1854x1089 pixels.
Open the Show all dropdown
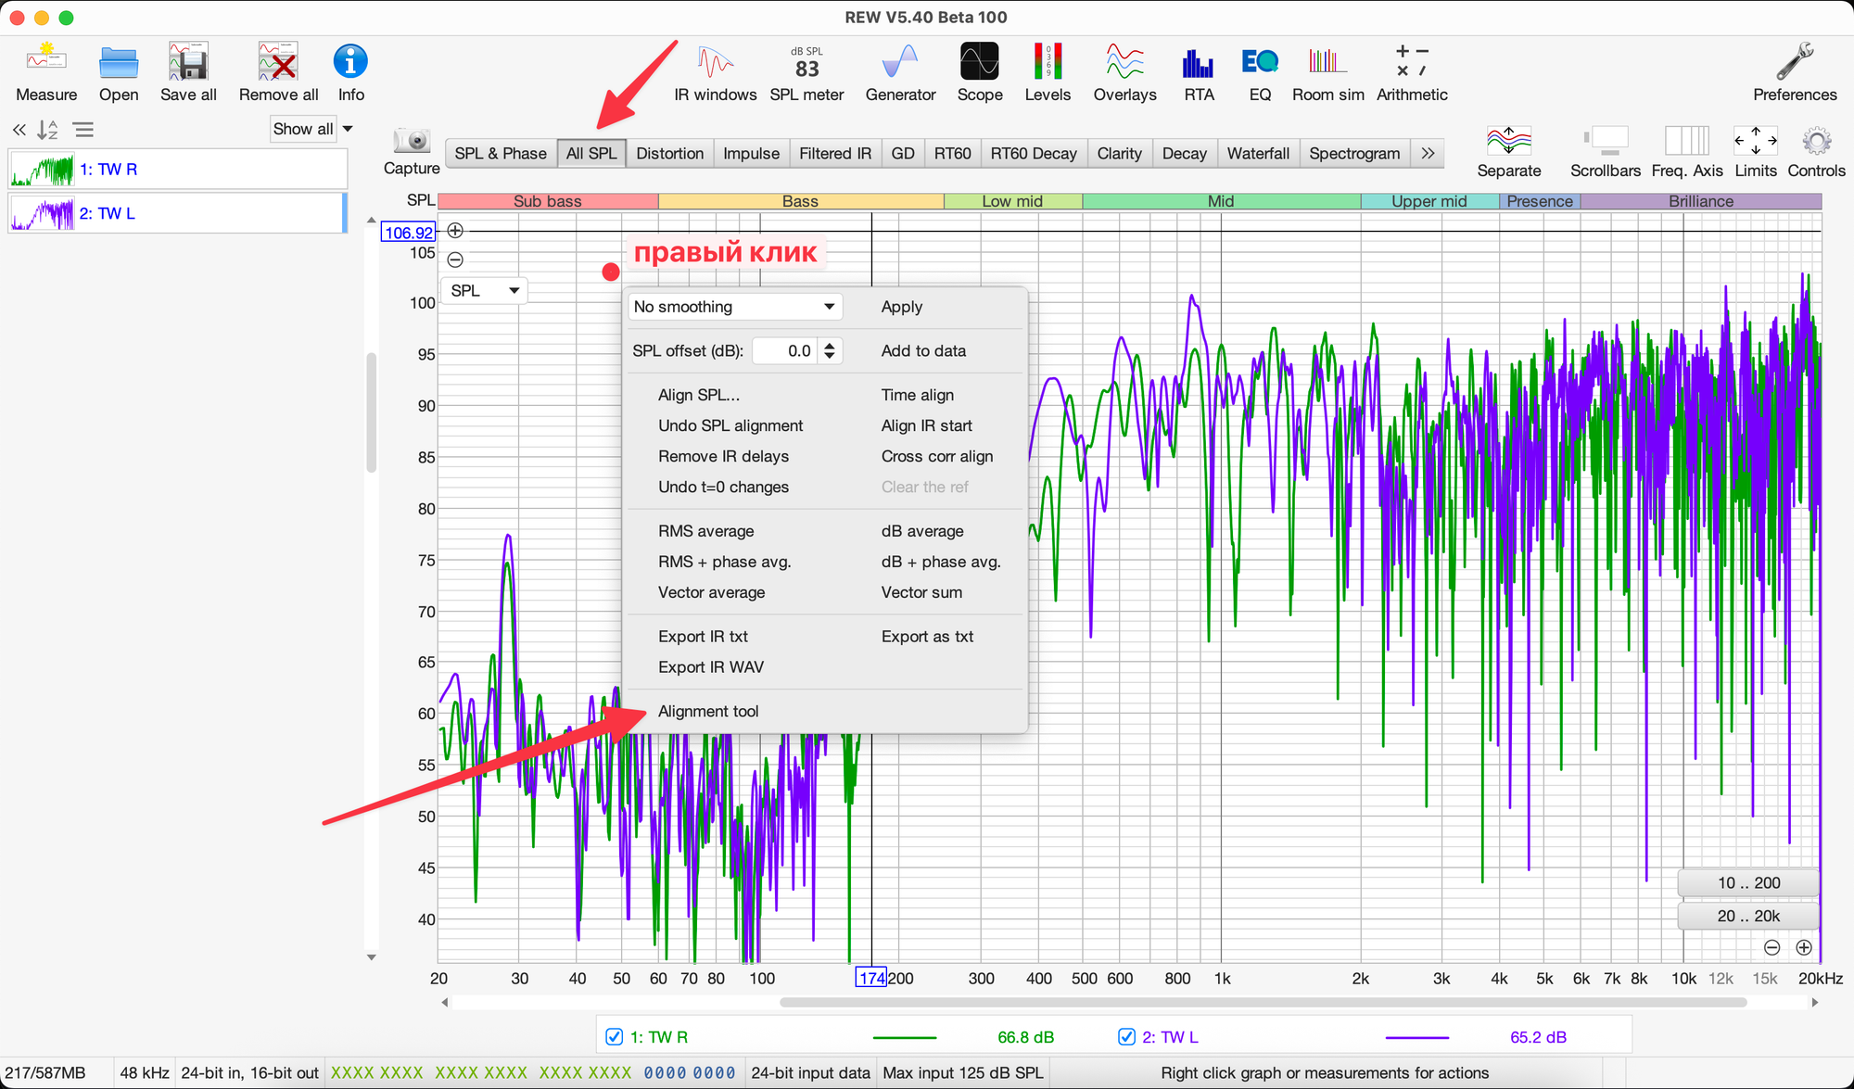312,129
